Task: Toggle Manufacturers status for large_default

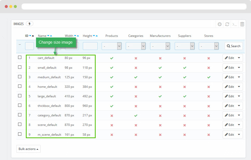Action: pyautogui.click(x=160, y=96)
